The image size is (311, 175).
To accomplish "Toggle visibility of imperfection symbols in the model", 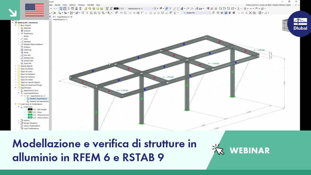I will (225, 13).
